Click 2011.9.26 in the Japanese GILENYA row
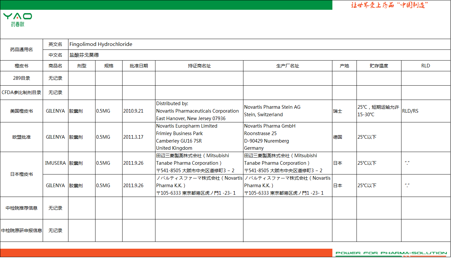 coord(139,186)
